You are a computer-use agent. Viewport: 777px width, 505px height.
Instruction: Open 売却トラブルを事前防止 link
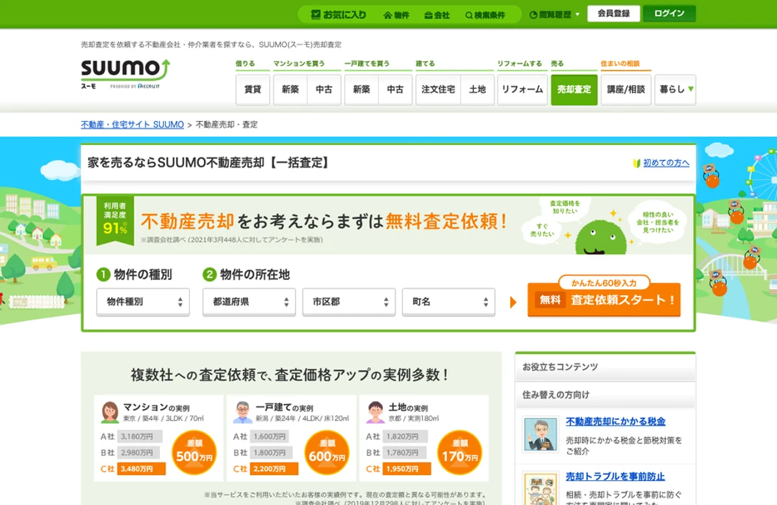click(615, 476)
